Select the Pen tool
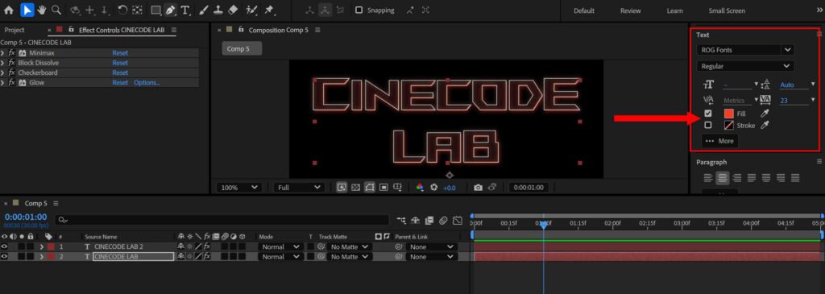Image resolution: width=825 pixels, height=294 pixels. pos(171,10)
